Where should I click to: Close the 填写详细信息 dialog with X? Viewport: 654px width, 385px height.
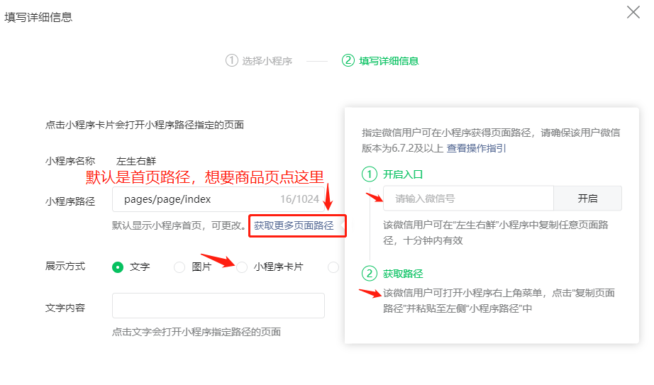(633, 12)
